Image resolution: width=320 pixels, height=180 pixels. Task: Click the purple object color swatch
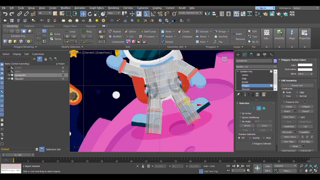coord(275,61)
